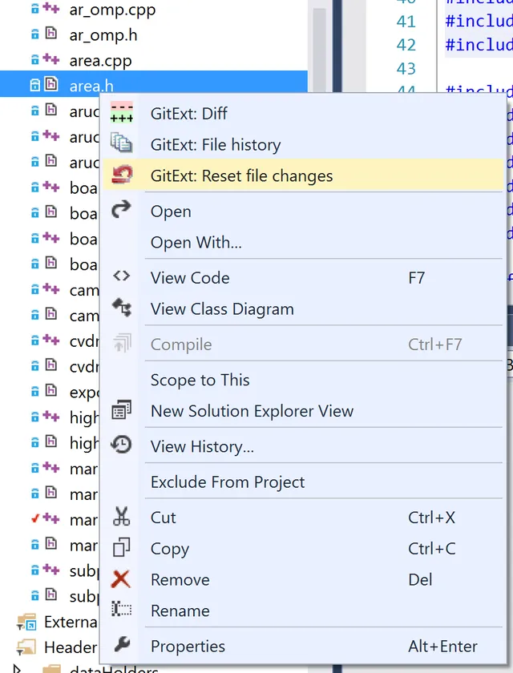Click the Cut scissors icon

click(x=122, y=518)
